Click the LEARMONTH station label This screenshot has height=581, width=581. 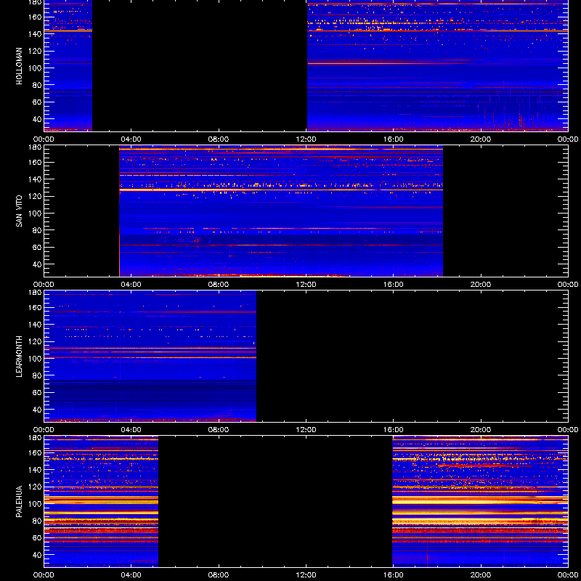(x=19, y=357)
